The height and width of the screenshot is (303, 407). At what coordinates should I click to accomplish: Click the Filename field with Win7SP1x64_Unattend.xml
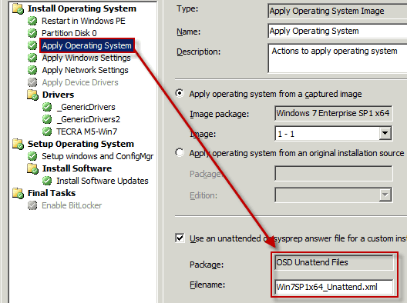tap(334, 287)
